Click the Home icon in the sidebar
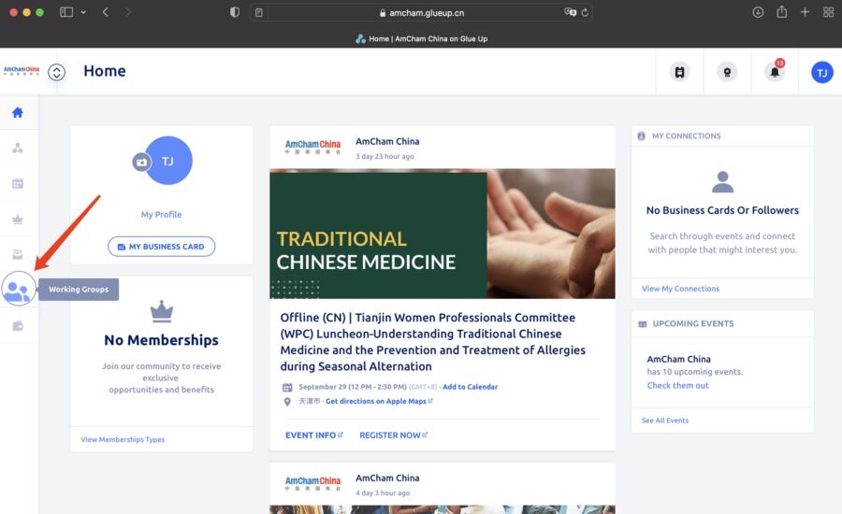The height and width of the screenshot is (514, 842). pyautogui.click(x=18, y=113)
